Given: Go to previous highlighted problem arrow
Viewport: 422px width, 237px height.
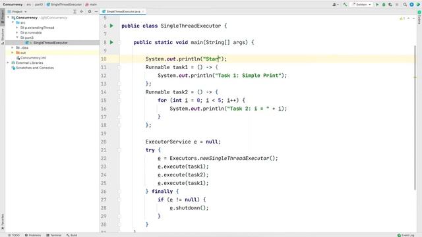Looking at the screenshot, I should (409, 18).
